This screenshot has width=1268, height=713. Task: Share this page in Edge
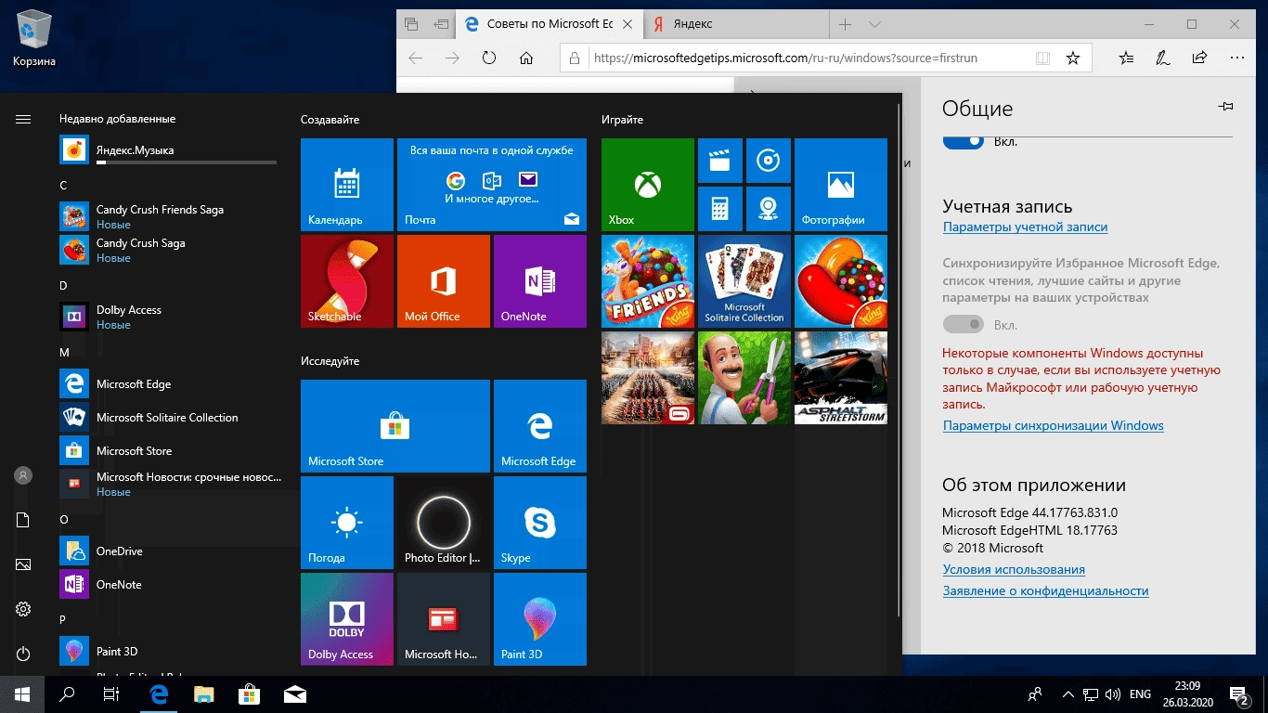[x=1199, y=58]
